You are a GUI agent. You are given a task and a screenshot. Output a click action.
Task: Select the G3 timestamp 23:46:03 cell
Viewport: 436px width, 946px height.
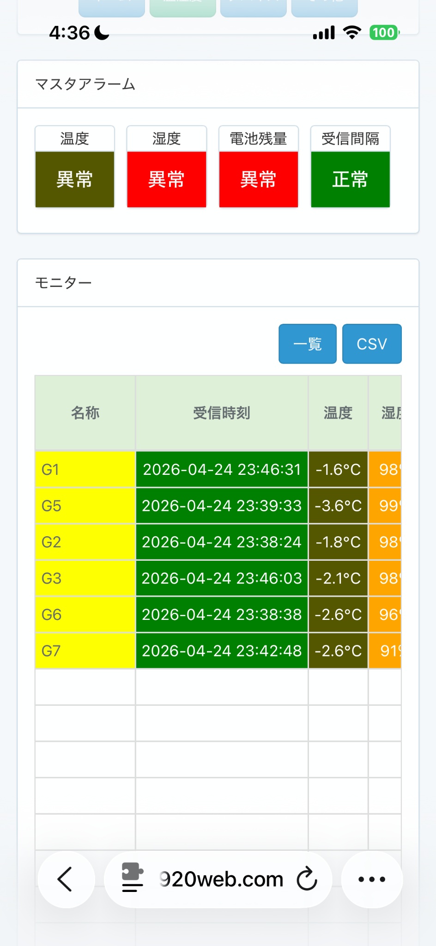222,578
